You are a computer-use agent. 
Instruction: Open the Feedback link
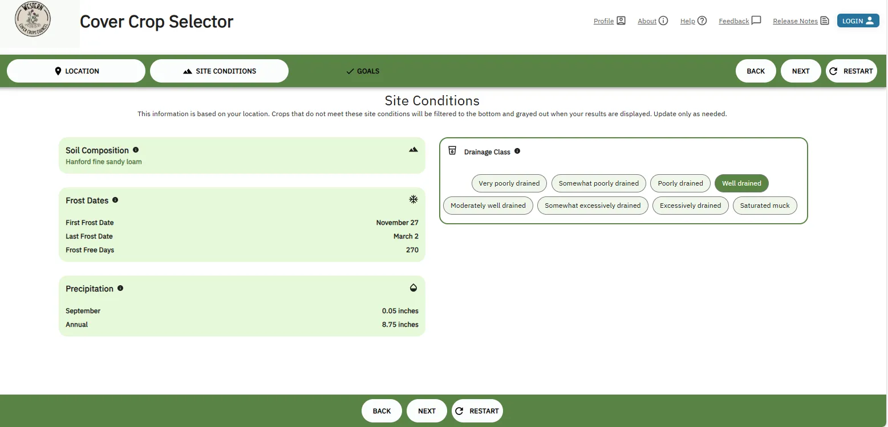tap(739, 21)
